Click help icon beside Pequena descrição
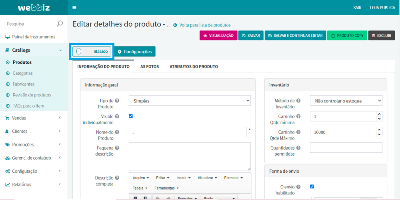This screenshot has width=400, height=200. pyautogui.click(x=117, y=148)
